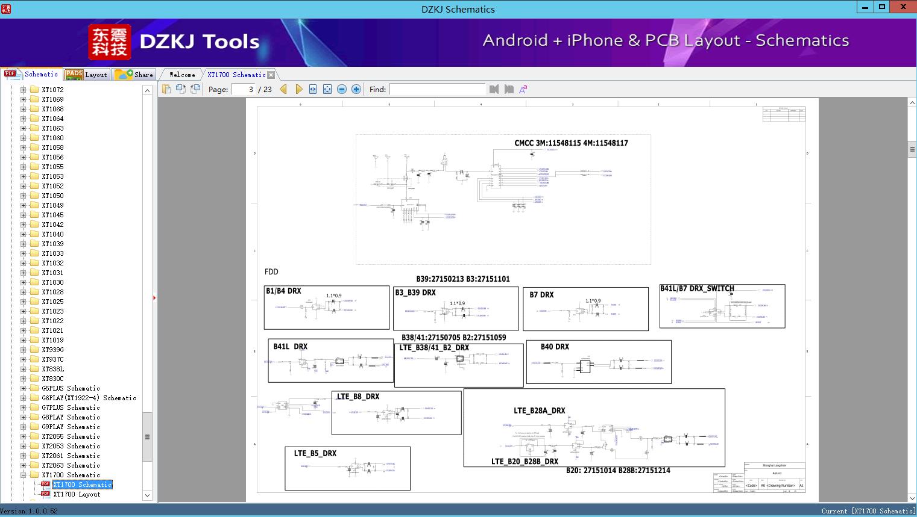Click the document vertical scrollbar thumb
Screen dimensions: 917x517
click(x=912, y=149)
